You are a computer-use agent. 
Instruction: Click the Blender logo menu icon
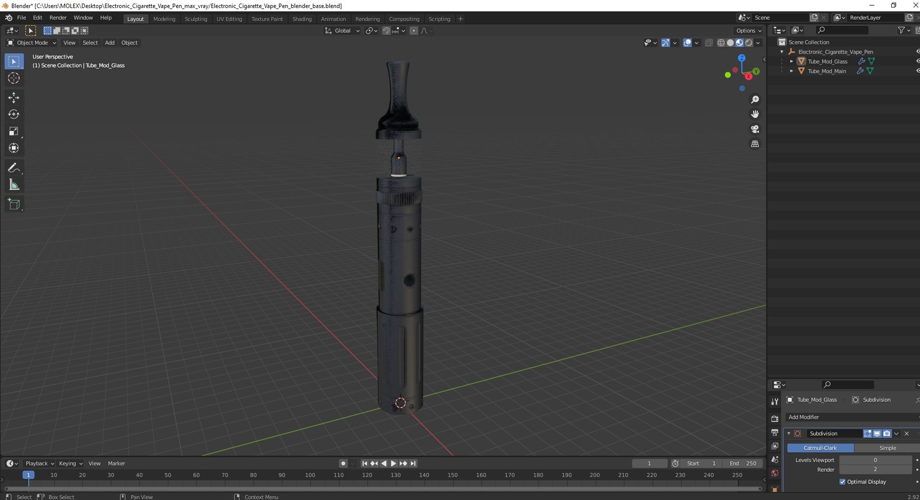[9, 18]
